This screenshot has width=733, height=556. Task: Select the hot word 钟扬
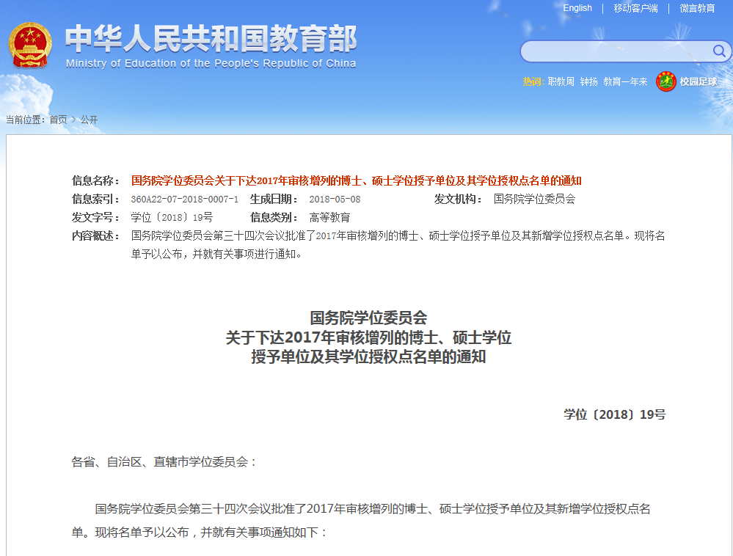(x=588, y=82)
